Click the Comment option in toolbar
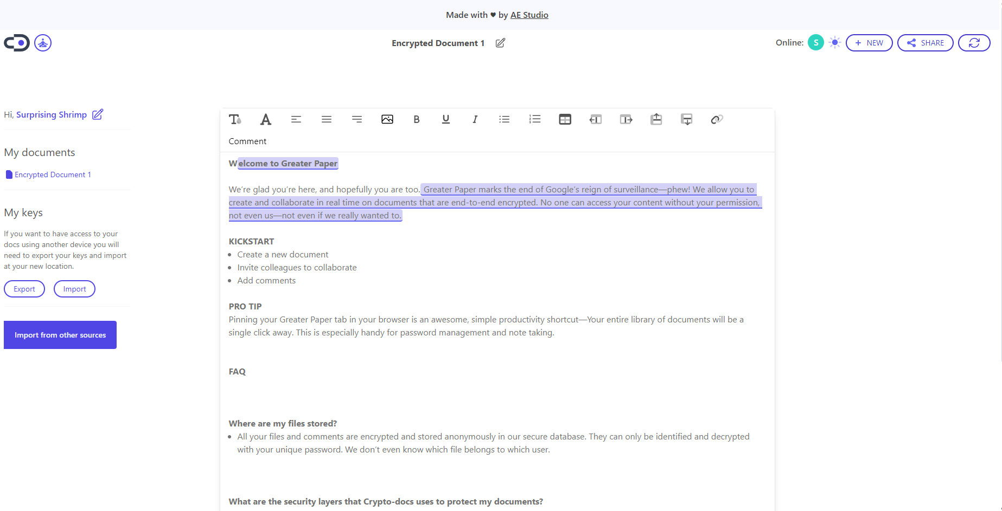Screen dimensions: 1002x511 (x=247, y=141)
